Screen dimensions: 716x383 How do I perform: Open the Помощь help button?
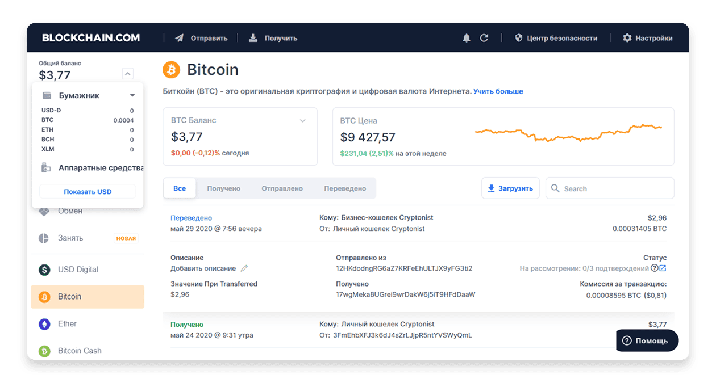click(x=647, y=340)
